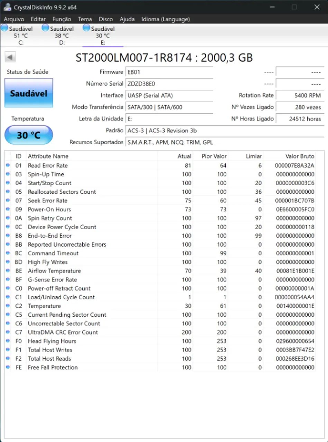The image size is (328, 442).
Task: Click status orb for Current Pending Sector Count
Action: tap(8, 315)
